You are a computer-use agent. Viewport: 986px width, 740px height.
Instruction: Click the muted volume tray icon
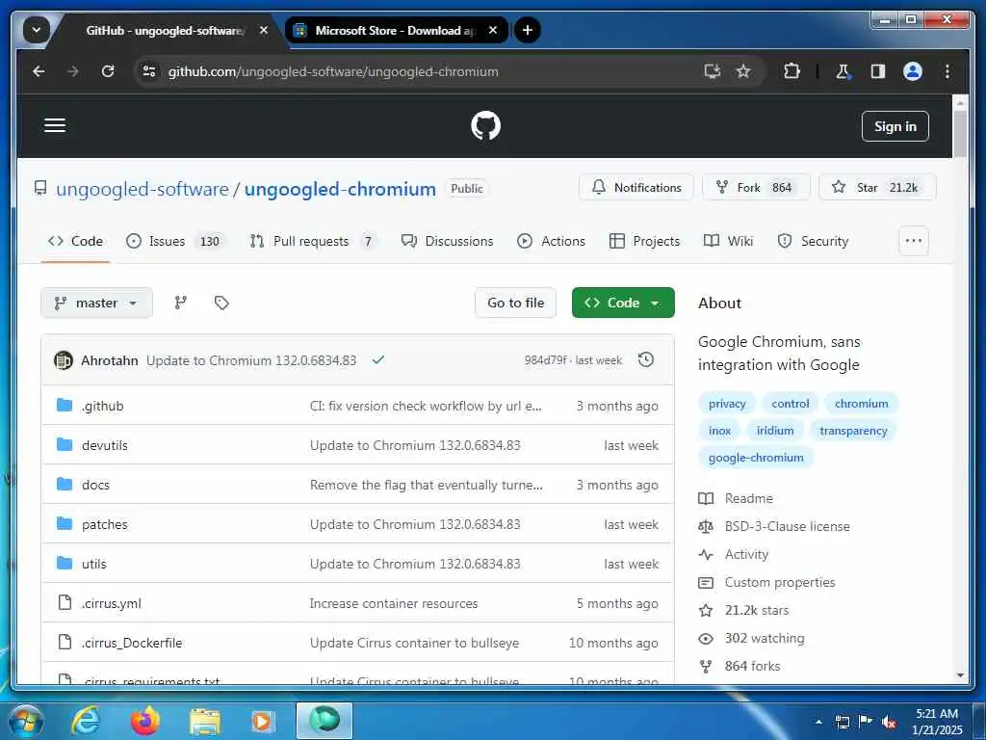pos(889,723)
